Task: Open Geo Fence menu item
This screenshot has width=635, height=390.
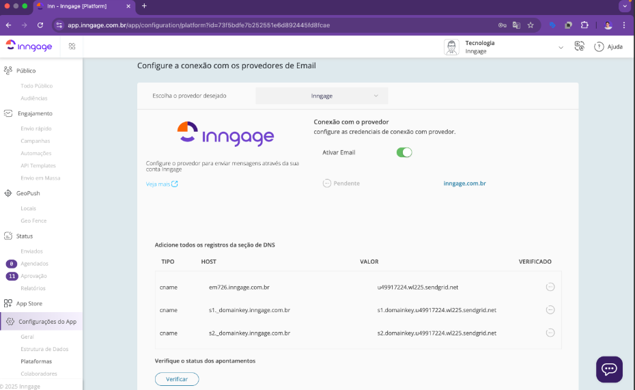Action: tap(33, 221)
